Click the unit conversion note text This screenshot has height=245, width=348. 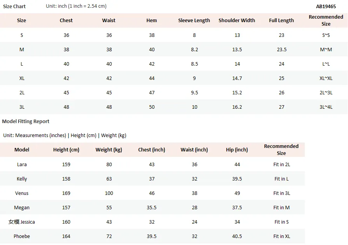[x=76, y=6]
